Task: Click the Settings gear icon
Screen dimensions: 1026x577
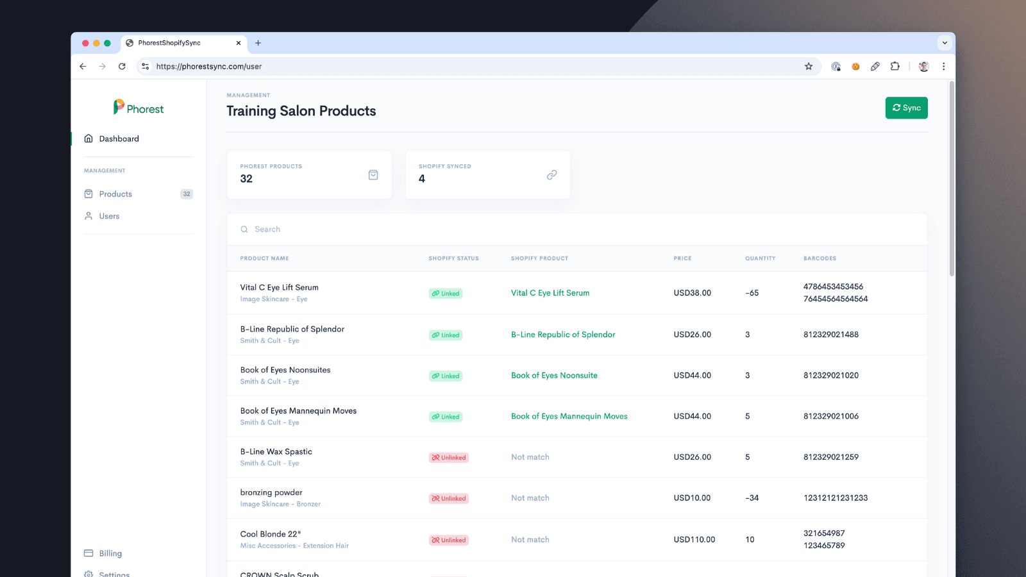Action: tap(88, 574)
